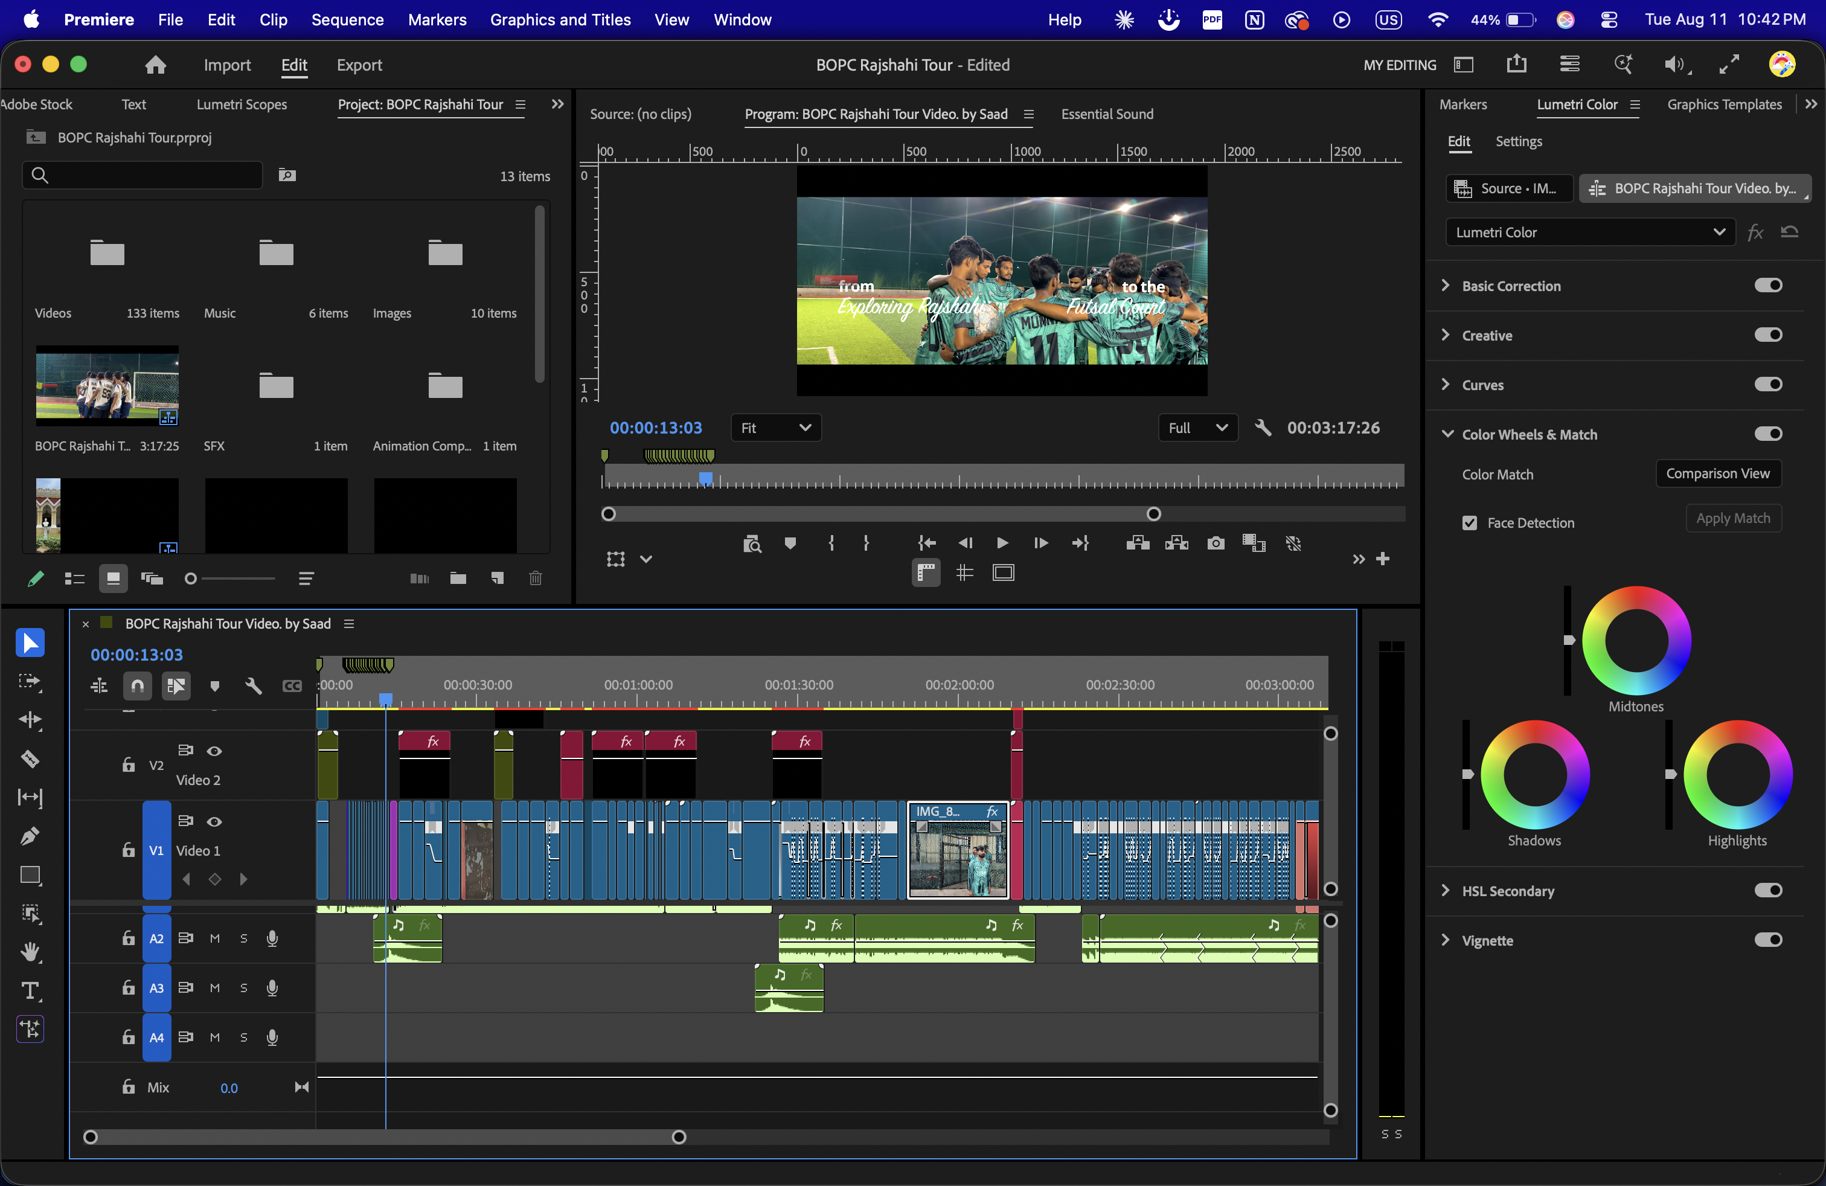Uncheck the Face Detection checkbox
1826x1186 pixels.
[1469, 522]
